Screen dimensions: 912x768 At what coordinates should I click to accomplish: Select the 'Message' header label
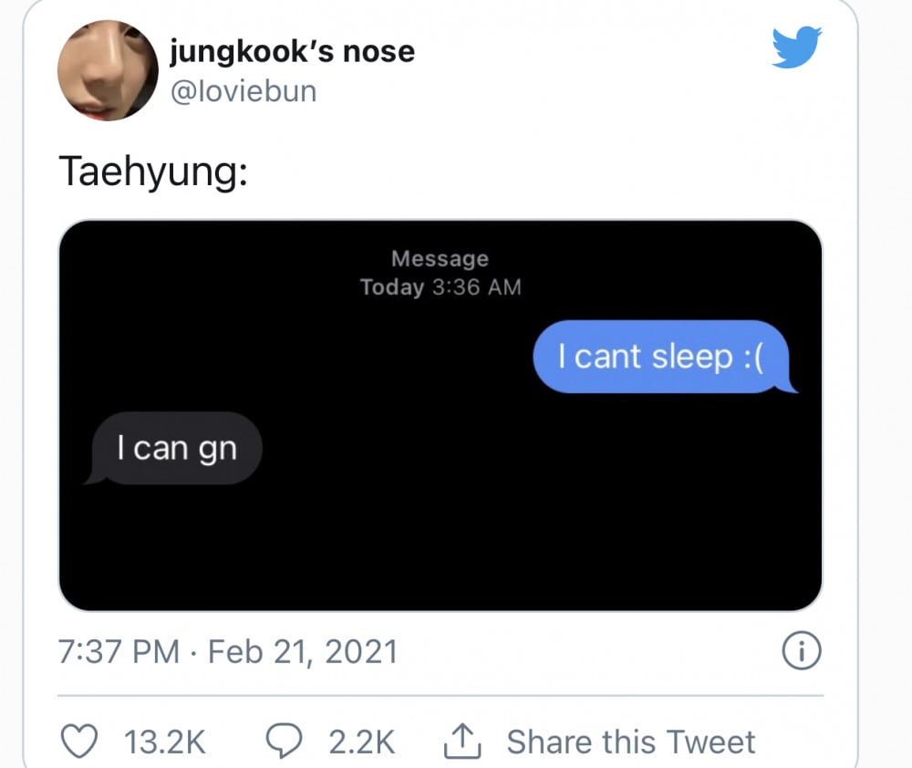tap(440, 258)
